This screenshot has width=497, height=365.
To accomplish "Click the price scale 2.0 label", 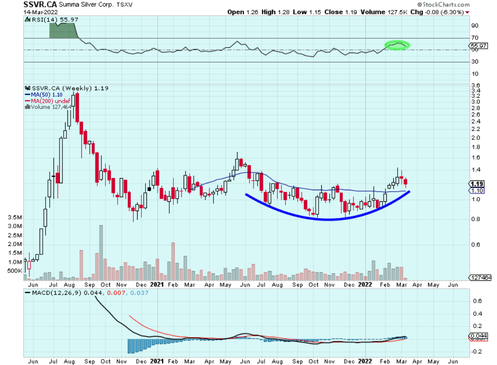I will 476,138.
